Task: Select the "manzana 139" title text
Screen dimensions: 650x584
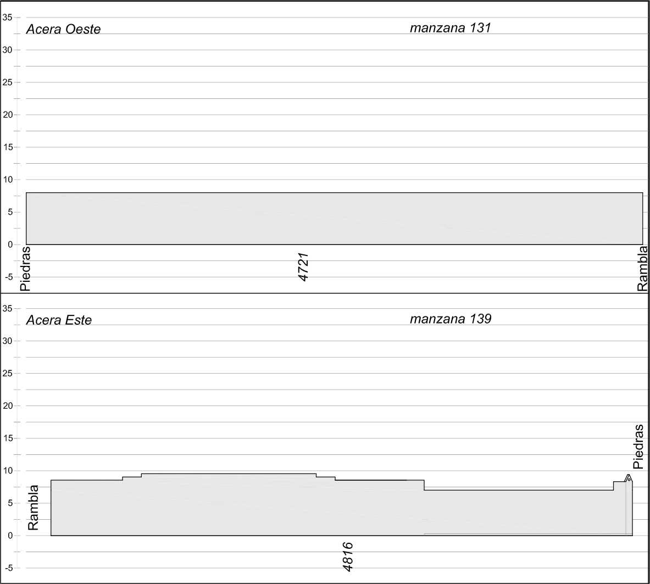Action: [x=450, y=319]
